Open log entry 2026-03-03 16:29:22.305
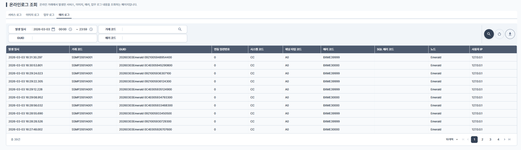Screen dimensions: 521x150 coord(25,82)
